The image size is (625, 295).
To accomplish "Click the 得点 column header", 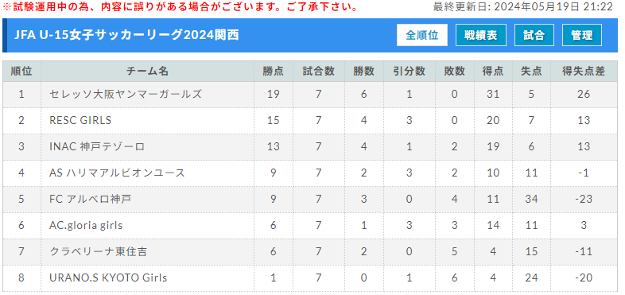I will [493, 72].
